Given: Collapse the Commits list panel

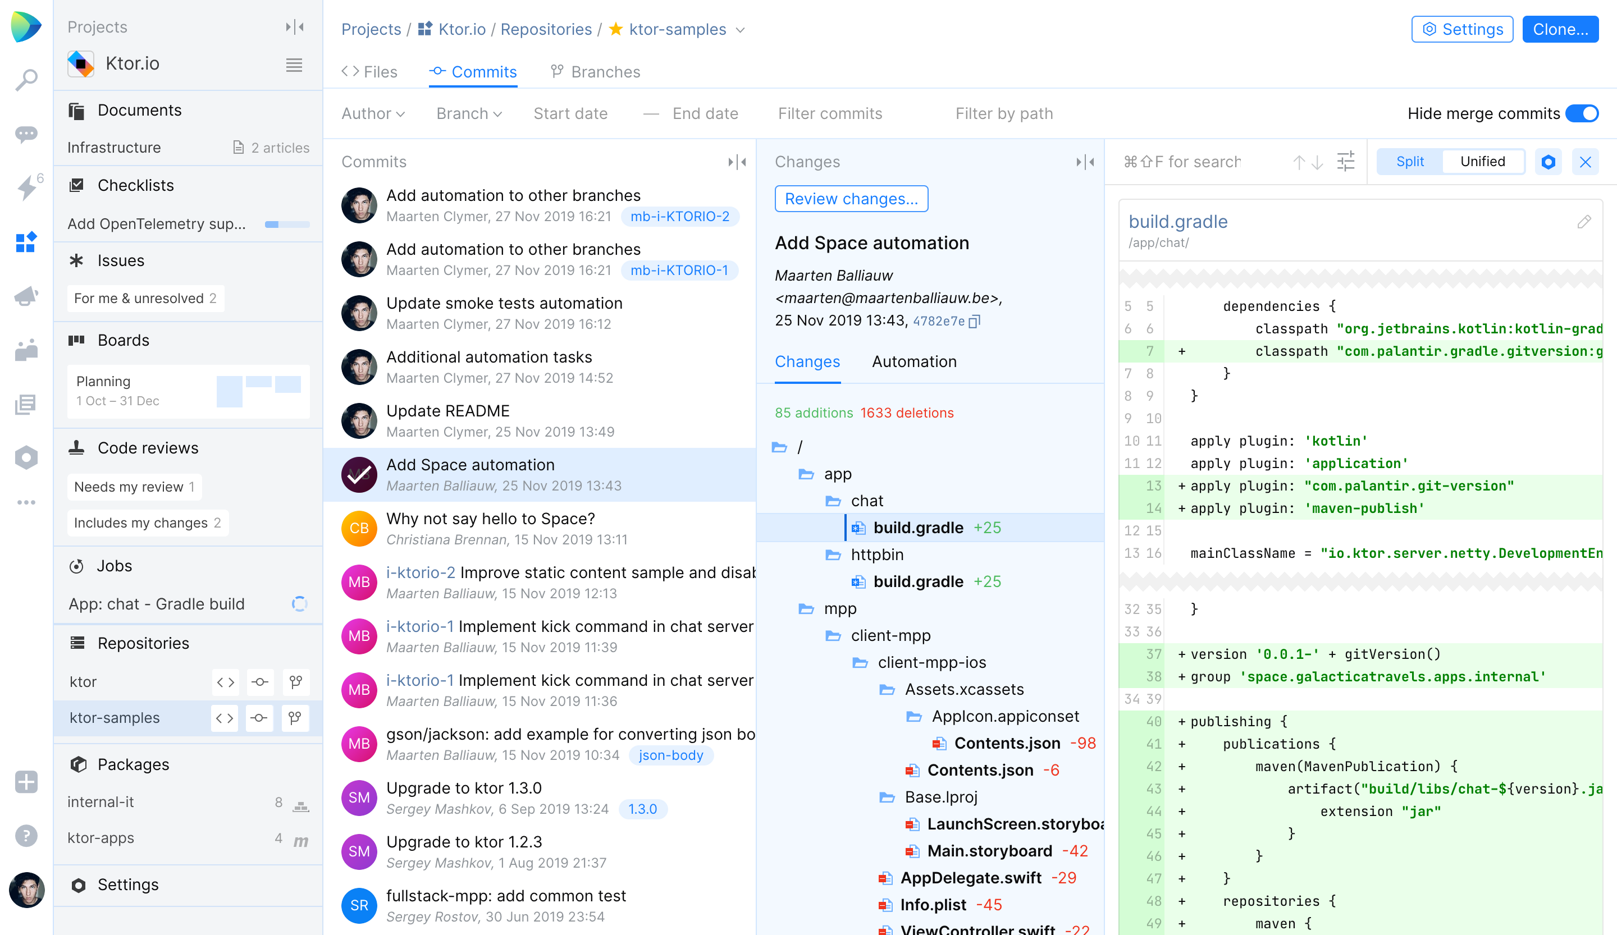Looking at the screenshot, I should pos(737,162).
